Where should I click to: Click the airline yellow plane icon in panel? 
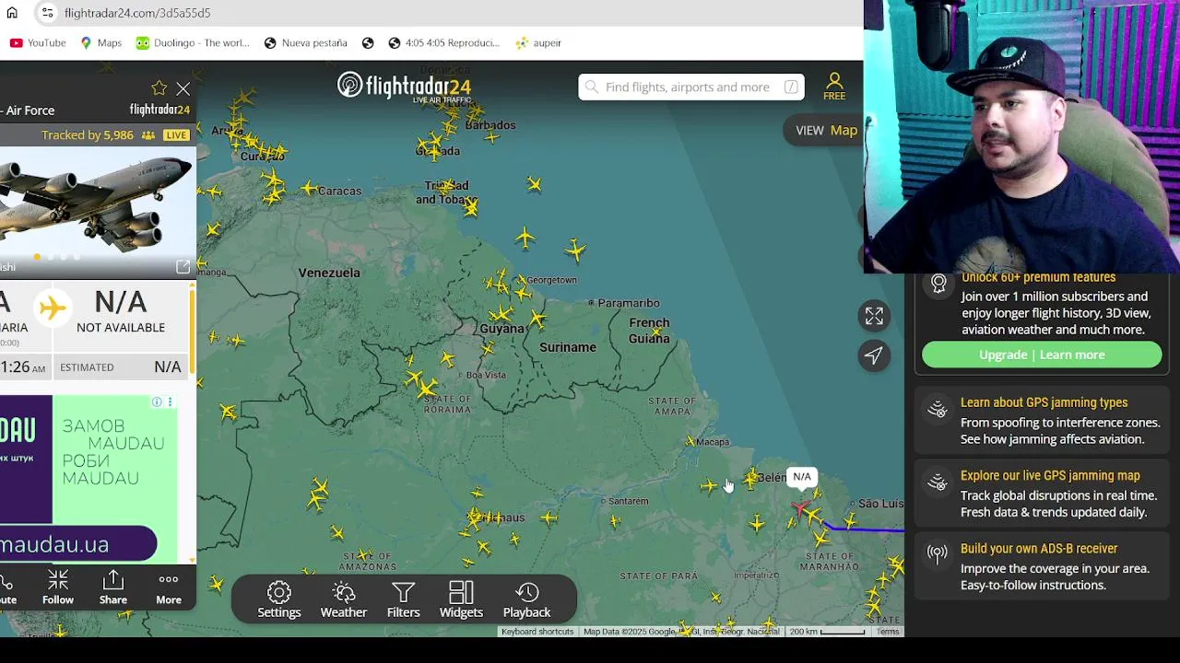click(53, 308)
